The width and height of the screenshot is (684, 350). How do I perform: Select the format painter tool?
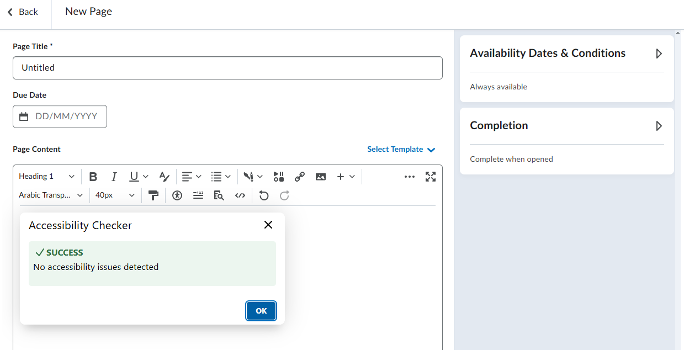click(x=153, y=195)
